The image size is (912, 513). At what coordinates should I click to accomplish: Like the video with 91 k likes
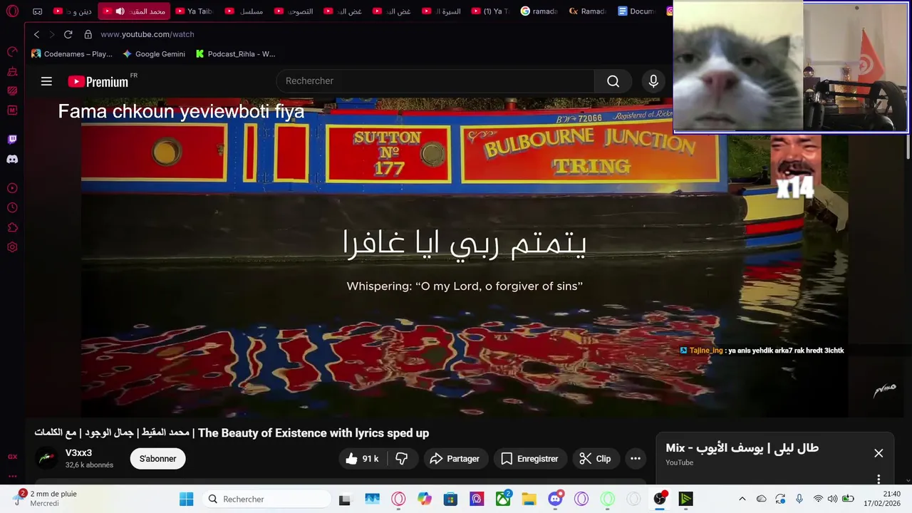click(x=362, y=459)
